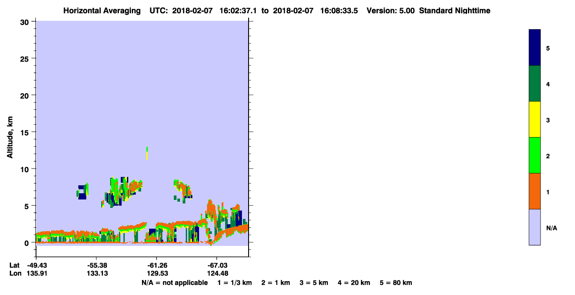Click the '2 = 1 km' legend text
This screenshot has width=575, height=295.
[276, 283]
